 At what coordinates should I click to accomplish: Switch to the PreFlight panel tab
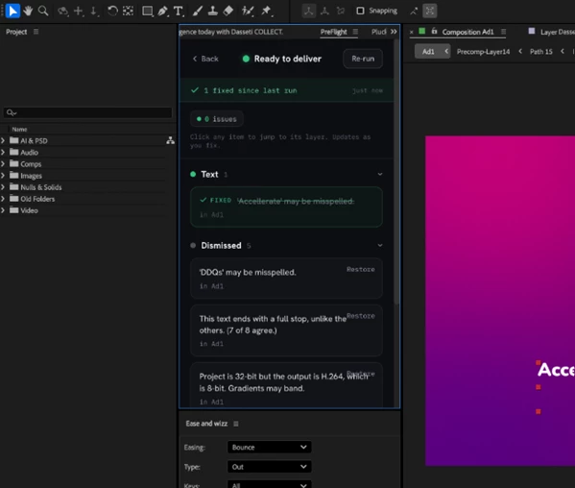coord(333,32)
